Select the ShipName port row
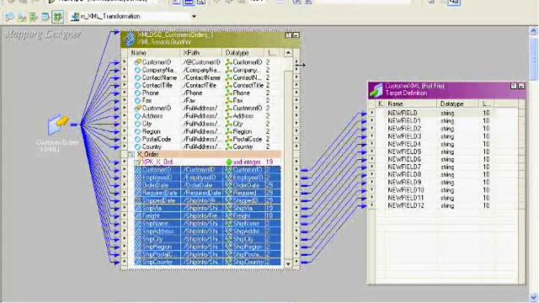Screen dimensions: 539x303 [207, 224]
